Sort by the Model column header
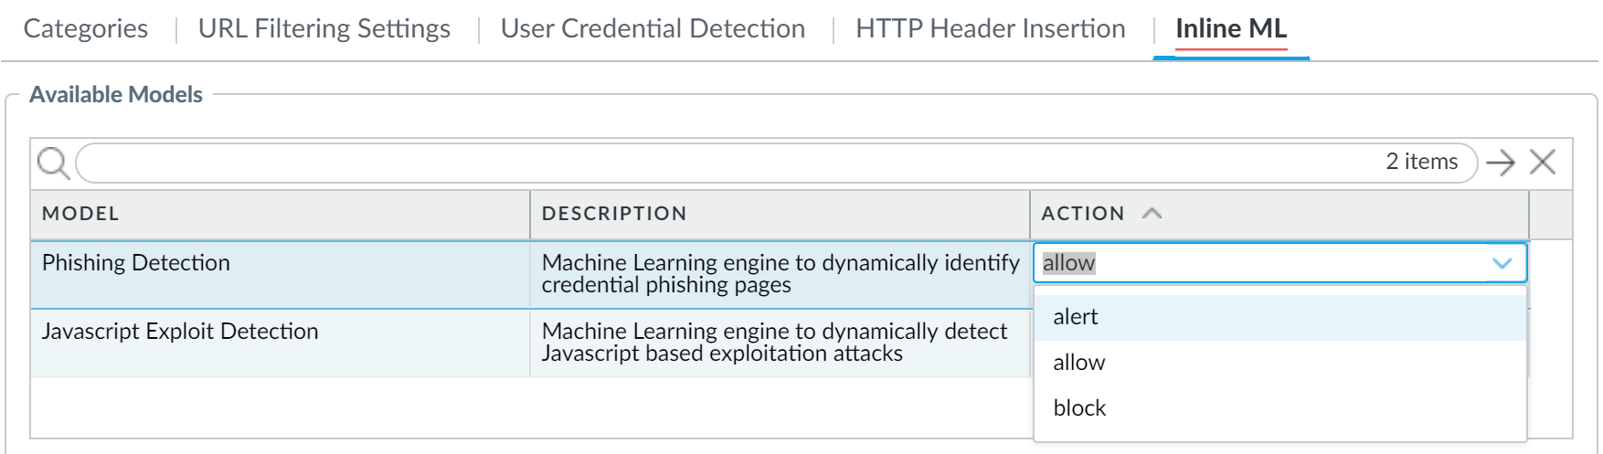 80,214
